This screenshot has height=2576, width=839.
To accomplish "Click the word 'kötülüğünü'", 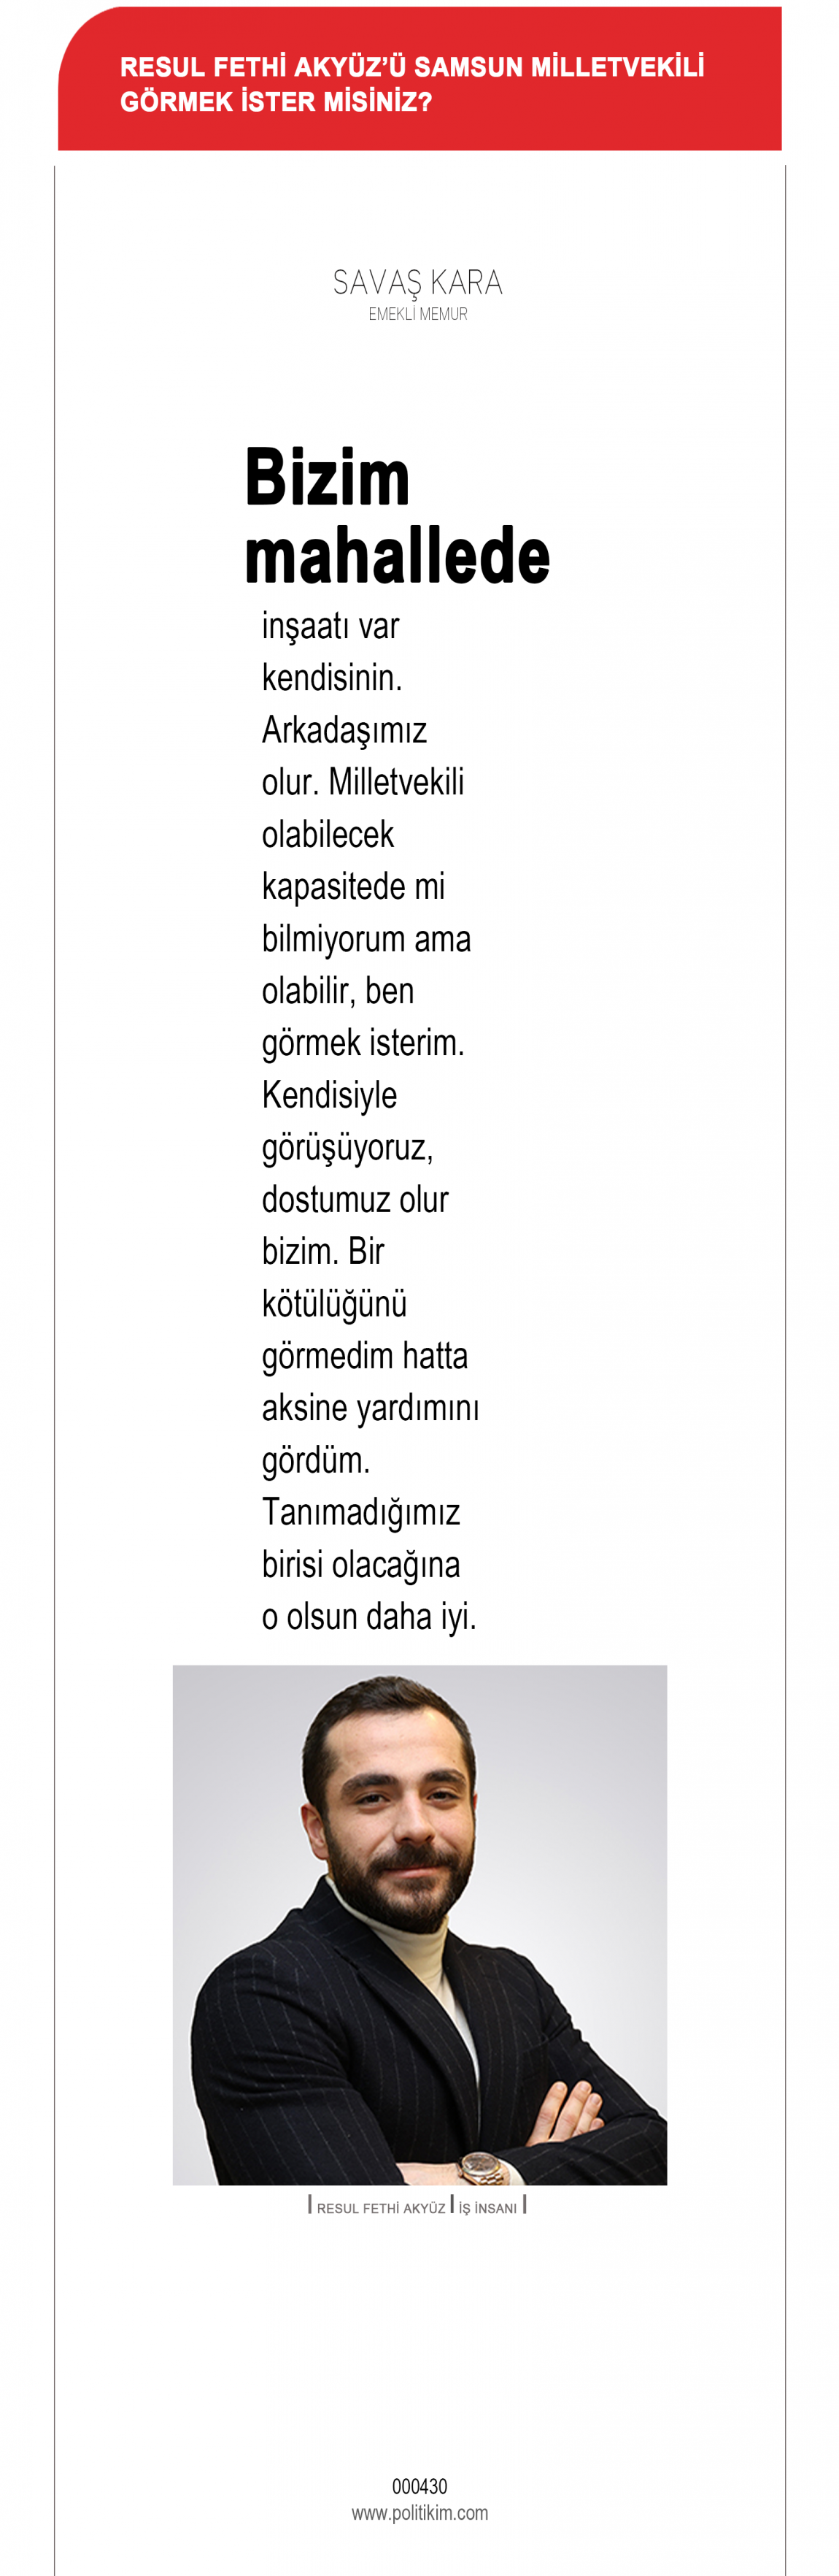I will point(333,1304).
